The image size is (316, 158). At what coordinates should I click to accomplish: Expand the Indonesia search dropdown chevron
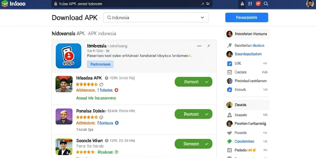(x=202, y=18)
